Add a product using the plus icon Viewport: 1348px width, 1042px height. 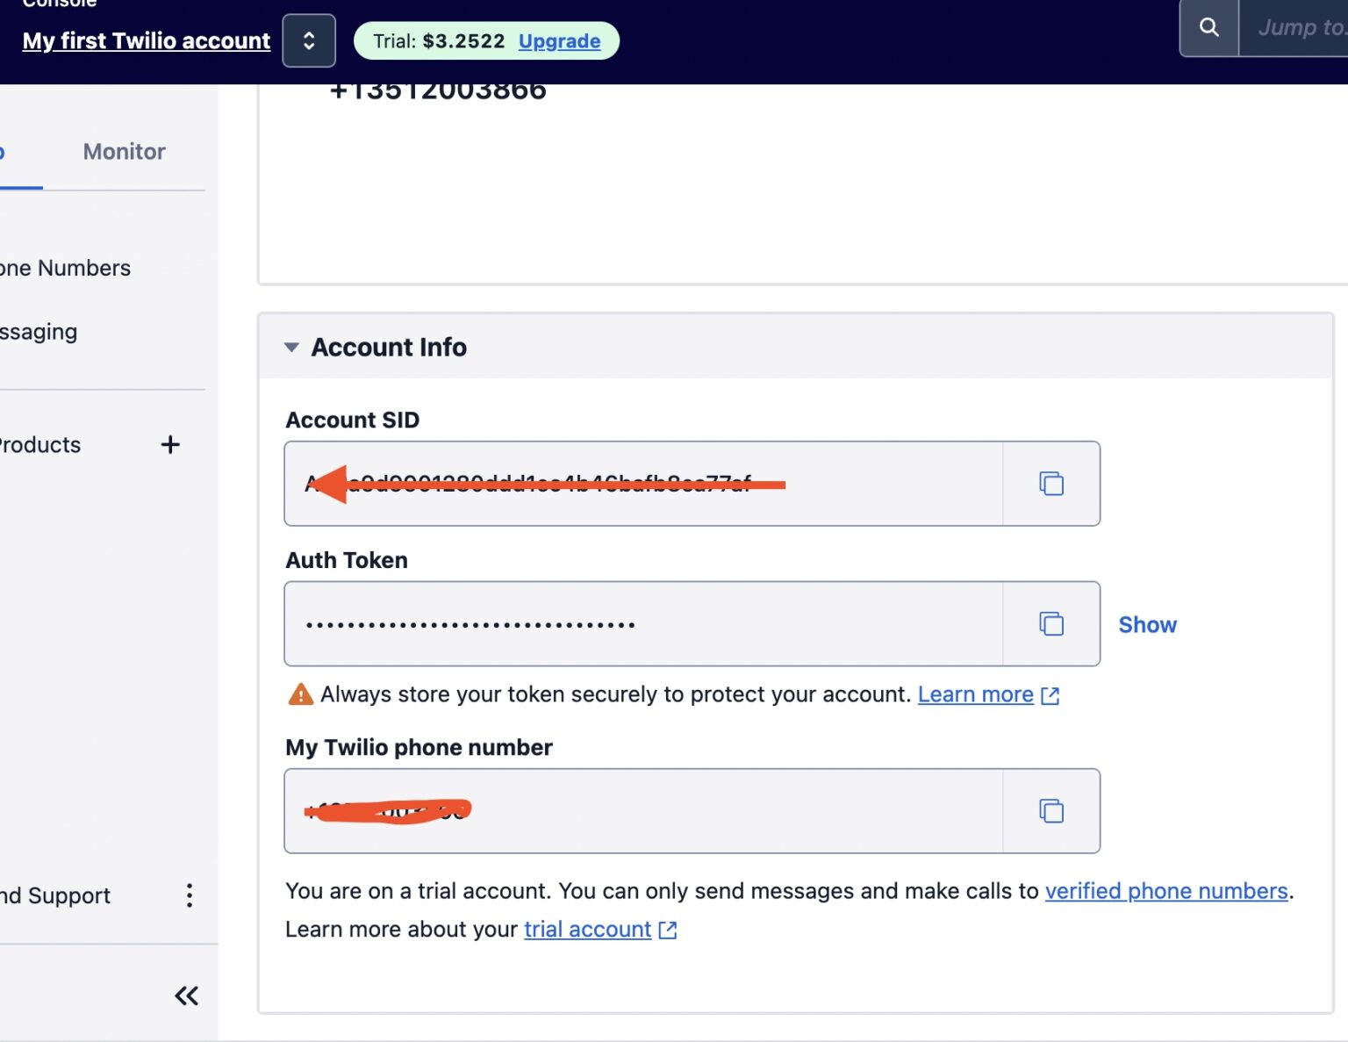coord(170,444)
